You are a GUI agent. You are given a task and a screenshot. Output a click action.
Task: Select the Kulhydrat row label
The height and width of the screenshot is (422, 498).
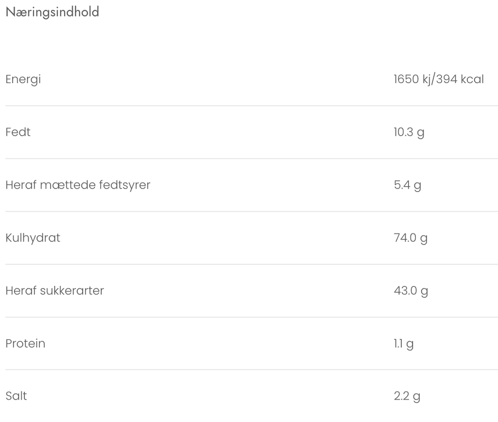pyautogui.click(x=33, y=238)
